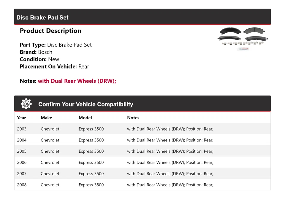Click the gear icon beside Confirm Your Vehicle Compatibility
This screenshot has width=285, height=199.
[26, 104]
